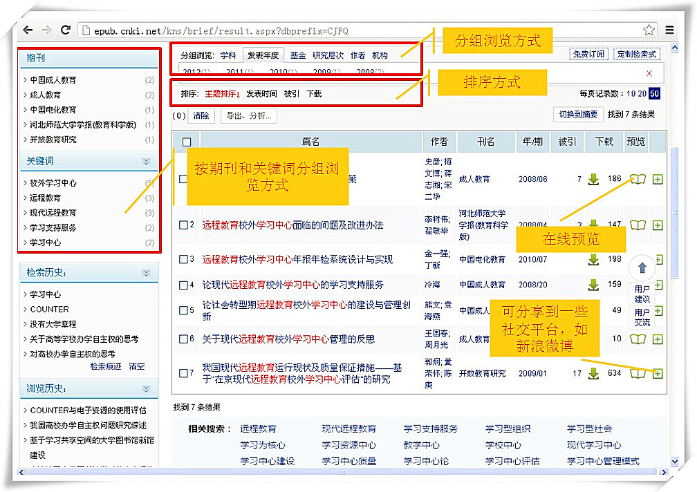Bookmark page with star icon
The height and width of the screenshot is (492, 697).
coord(649,30)
